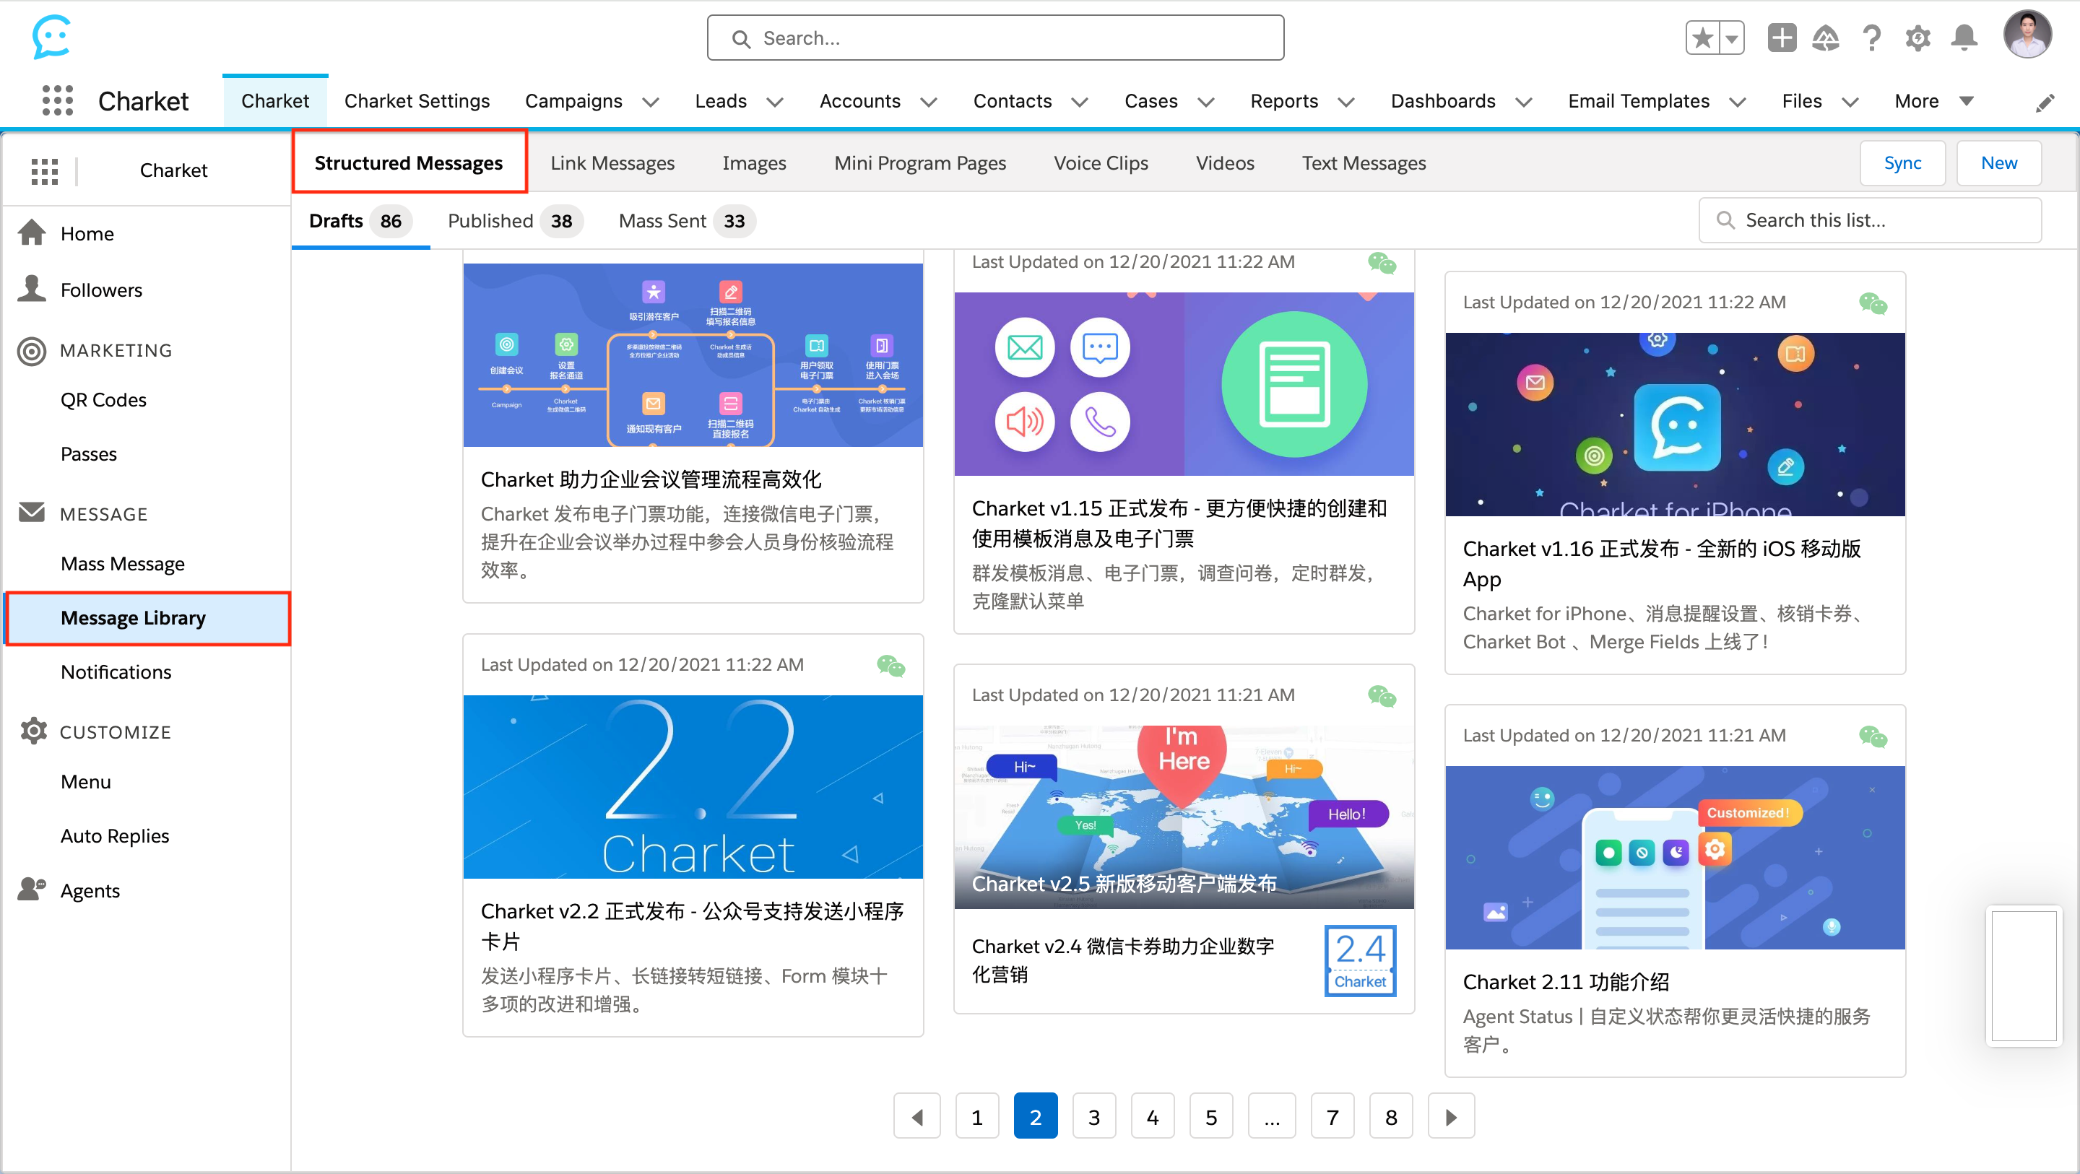
Task: Expand the Dashboards tab dropdown
Action: pyautogui.click(x=1524, y=102)
